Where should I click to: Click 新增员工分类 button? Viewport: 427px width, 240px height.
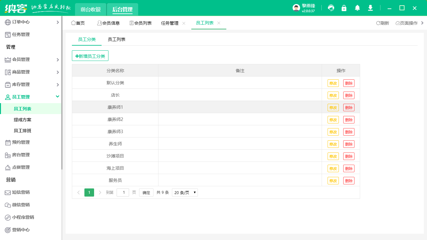pyautogui.click(x=90, y=56)
